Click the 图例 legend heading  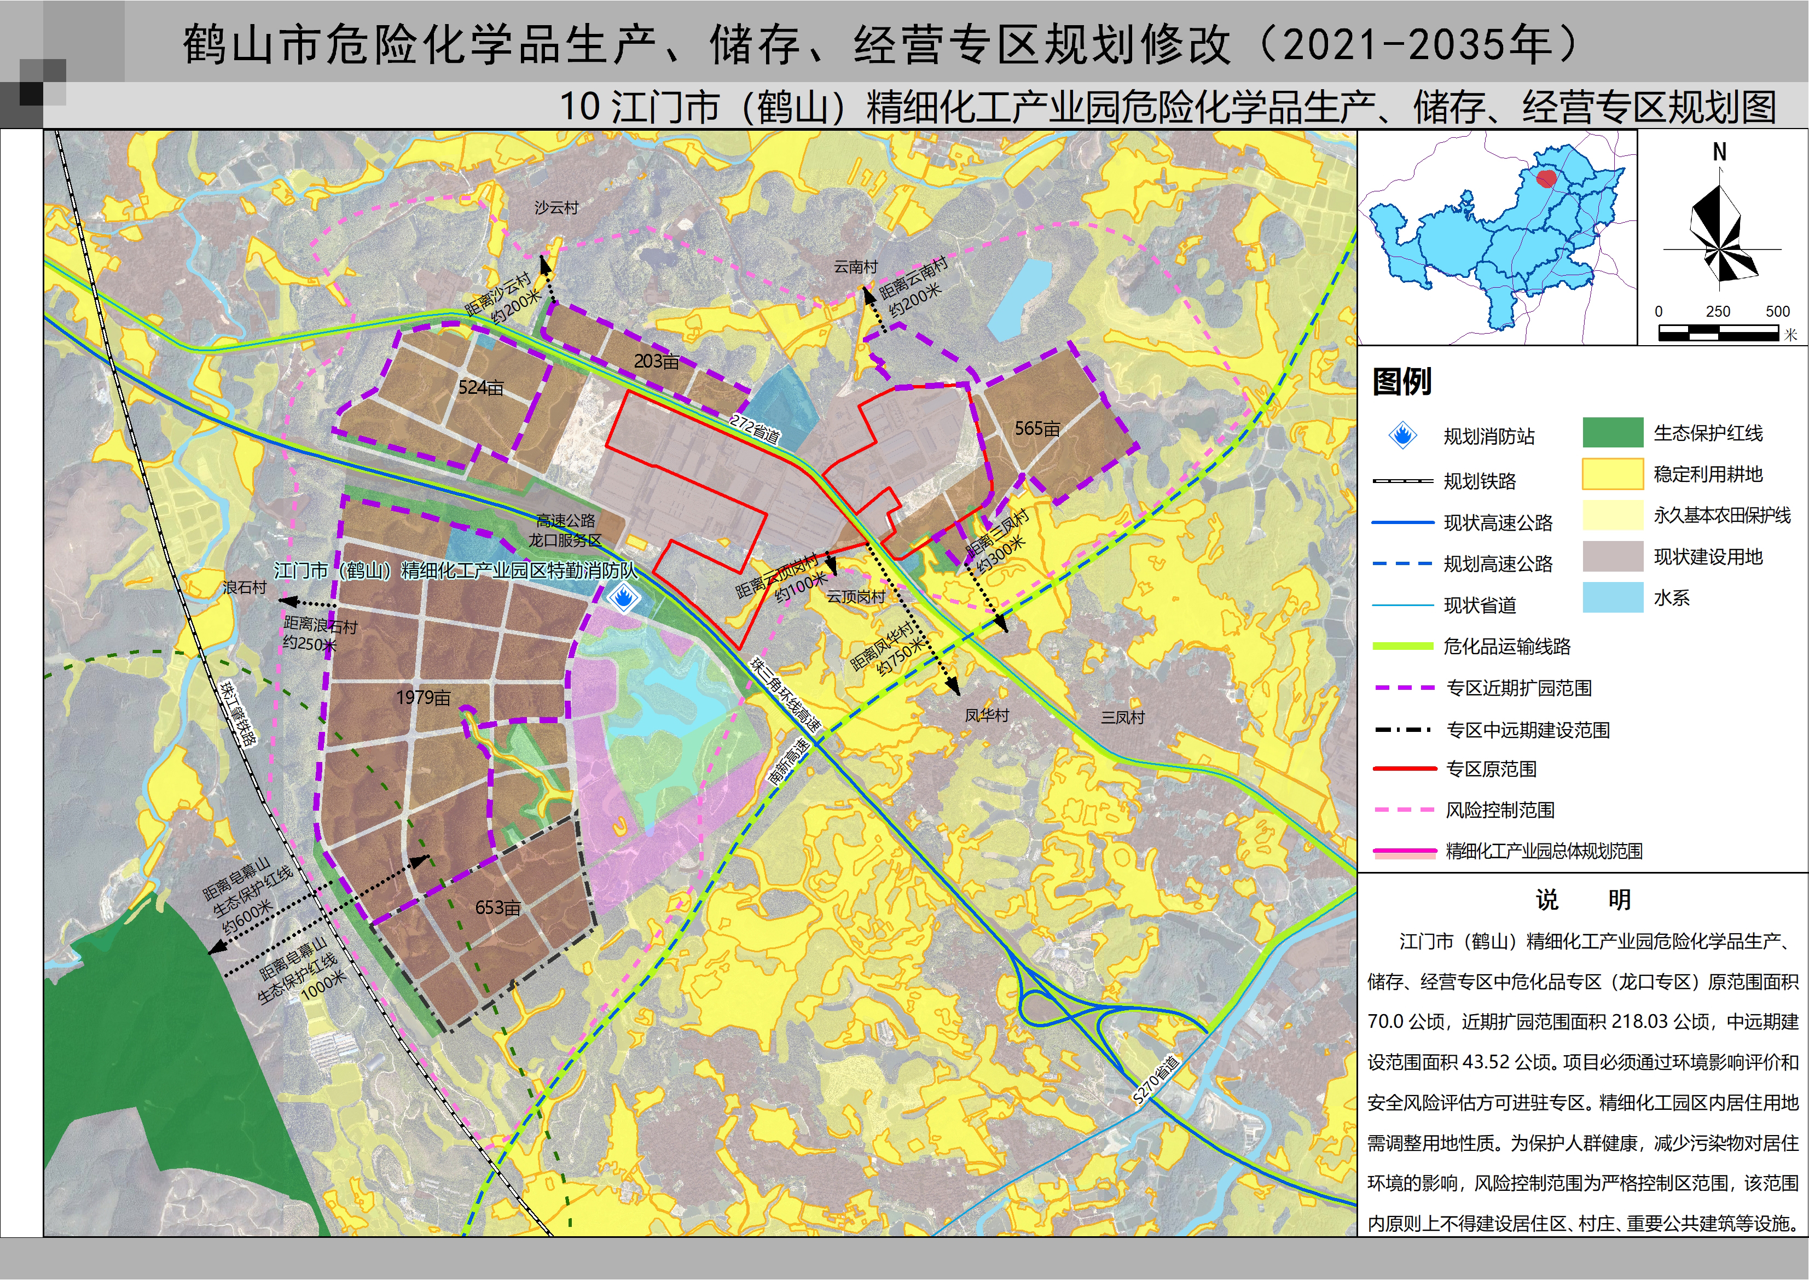tap(1401, 381)
